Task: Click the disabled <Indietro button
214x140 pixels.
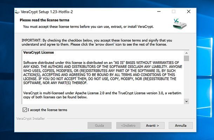Action: 128,125
